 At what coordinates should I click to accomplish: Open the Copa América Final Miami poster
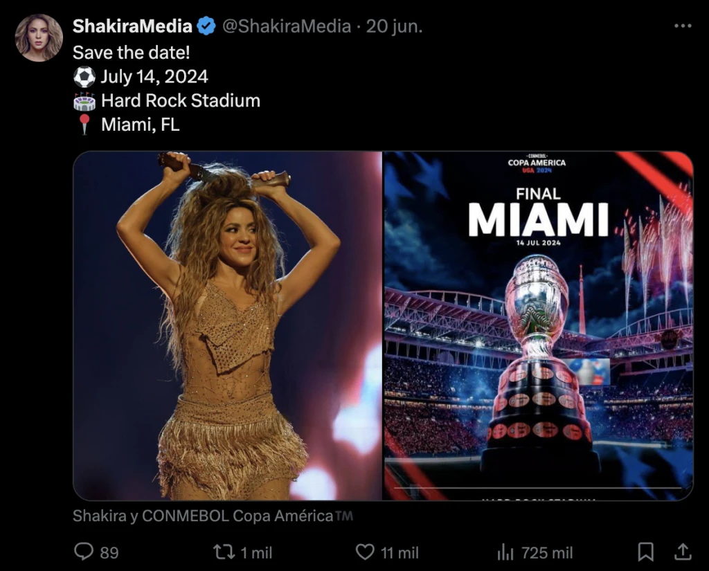(x=538, y=325)
